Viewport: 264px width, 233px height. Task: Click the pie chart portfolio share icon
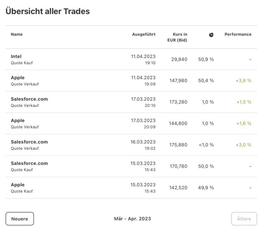pos(211,35)
